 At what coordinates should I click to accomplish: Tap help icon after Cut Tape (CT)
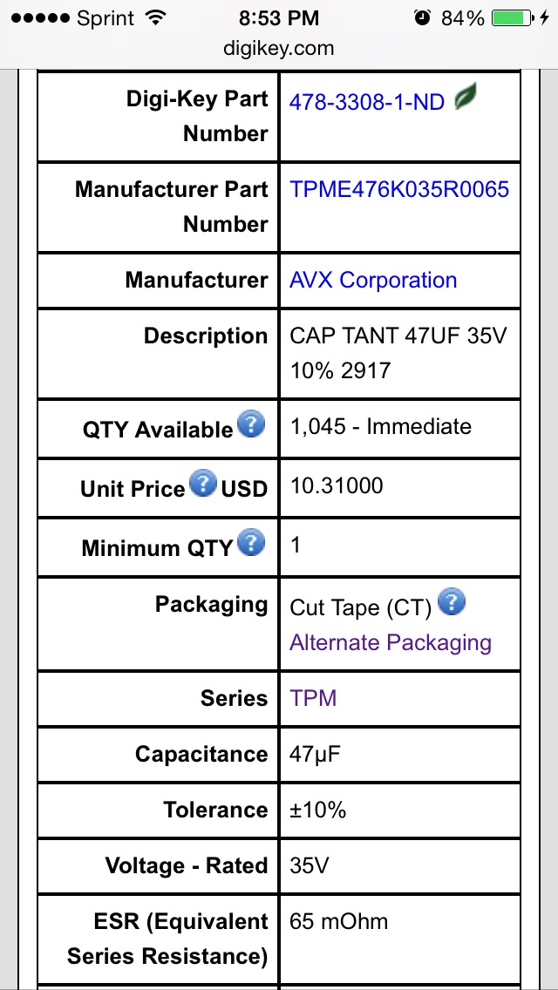[x=452, y=602]
